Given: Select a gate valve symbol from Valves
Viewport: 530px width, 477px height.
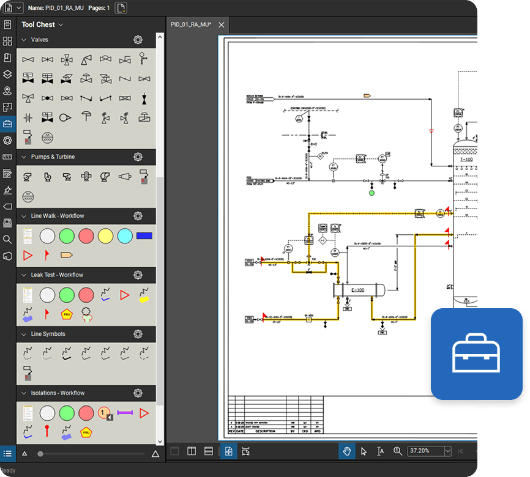Looking at the screenshot, I should tap(28, 59).
